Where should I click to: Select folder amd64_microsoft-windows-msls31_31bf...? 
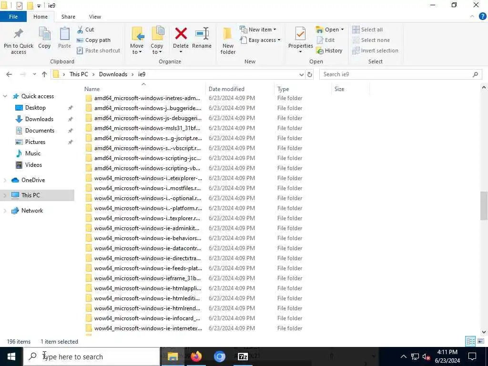tap(147, 128)
